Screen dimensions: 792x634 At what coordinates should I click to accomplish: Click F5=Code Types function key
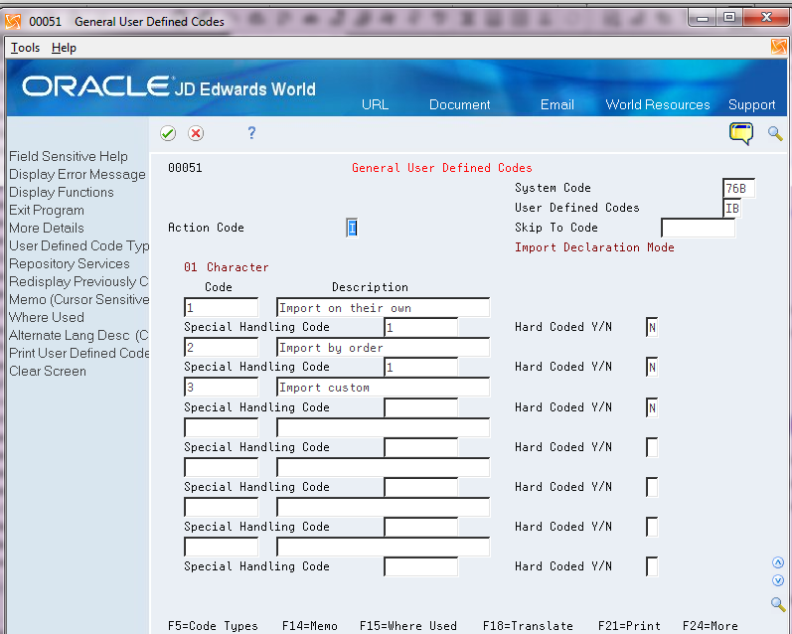(213, 626)
